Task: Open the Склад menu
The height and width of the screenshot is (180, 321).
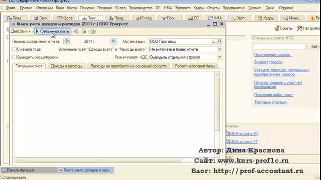Action: pyautogui.click(x=120, y=8)
